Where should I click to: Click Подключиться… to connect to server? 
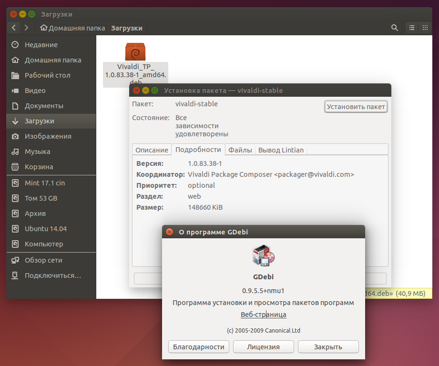[x=51, y=275]
